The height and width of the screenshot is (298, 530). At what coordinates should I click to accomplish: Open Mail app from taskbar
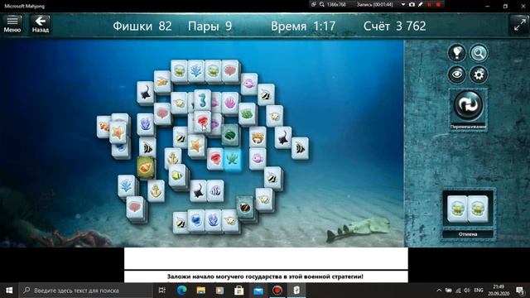tap(258, 291)
